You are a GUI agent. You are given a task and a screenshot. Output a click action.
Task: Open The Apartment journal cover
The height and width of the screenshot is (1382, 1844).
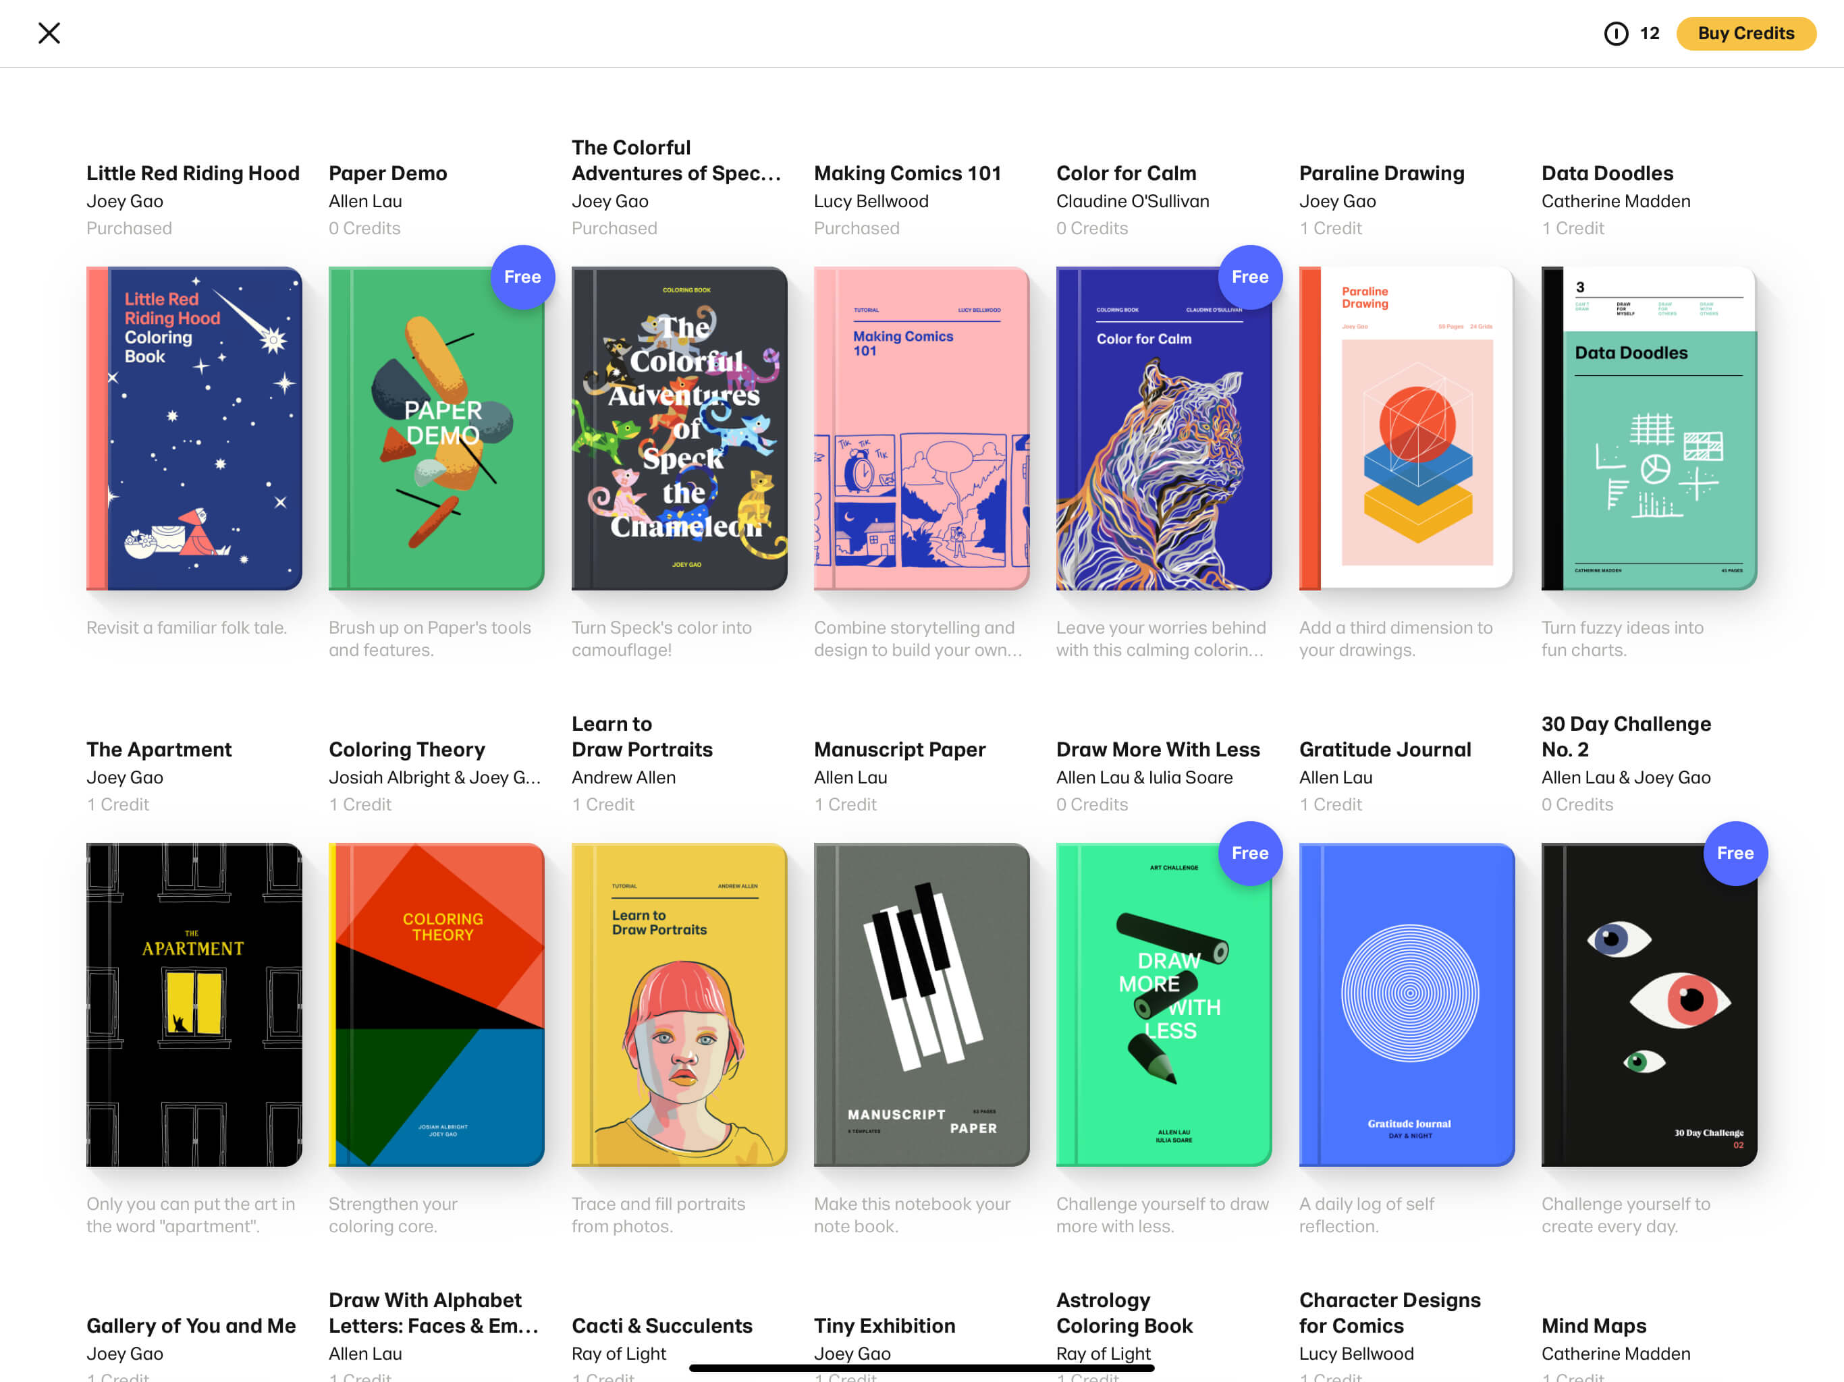(x=194, y=1004)
